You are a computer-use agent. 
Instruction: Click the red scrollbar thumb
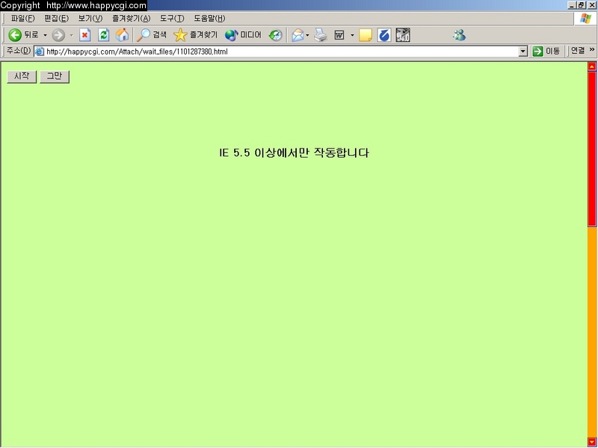(x=592, y=149)
